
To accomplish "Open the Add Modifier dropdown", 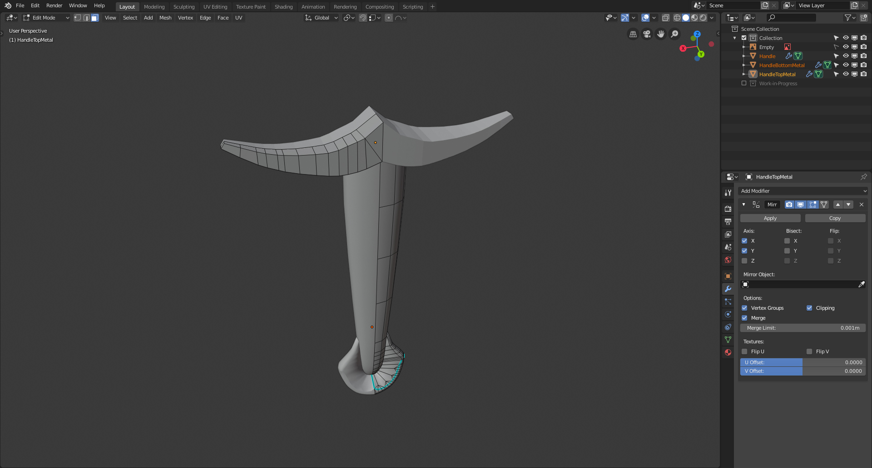I will pos(803,191).
